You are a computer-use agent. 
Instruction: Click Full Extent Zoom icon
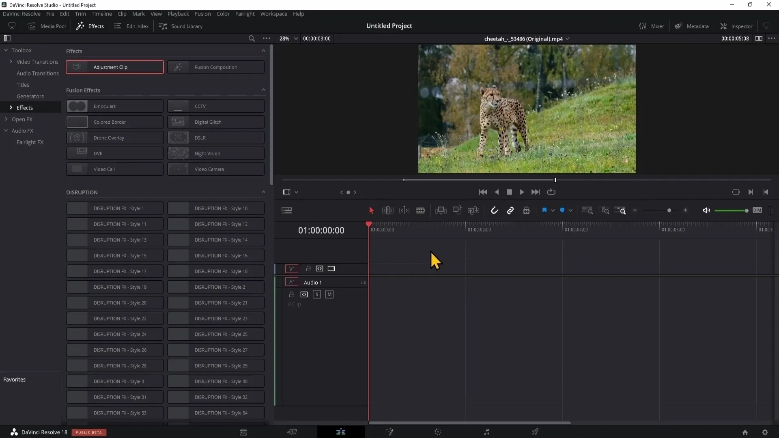coord(587,210)
